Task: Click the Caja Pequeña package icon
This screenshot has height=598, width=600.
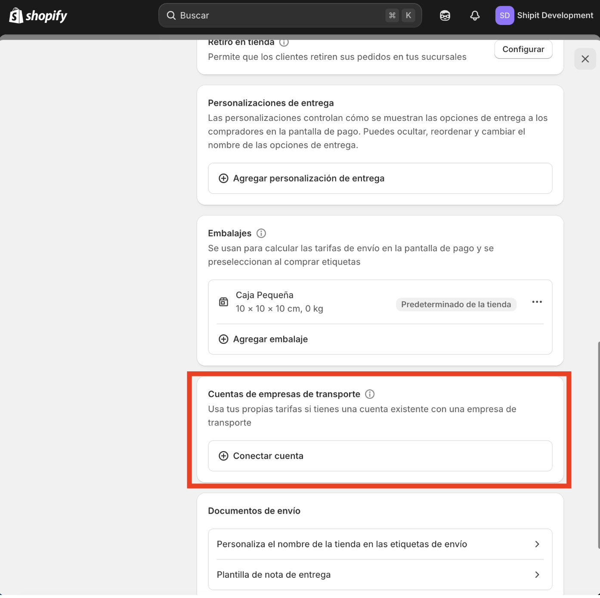Action: point(223,302)
